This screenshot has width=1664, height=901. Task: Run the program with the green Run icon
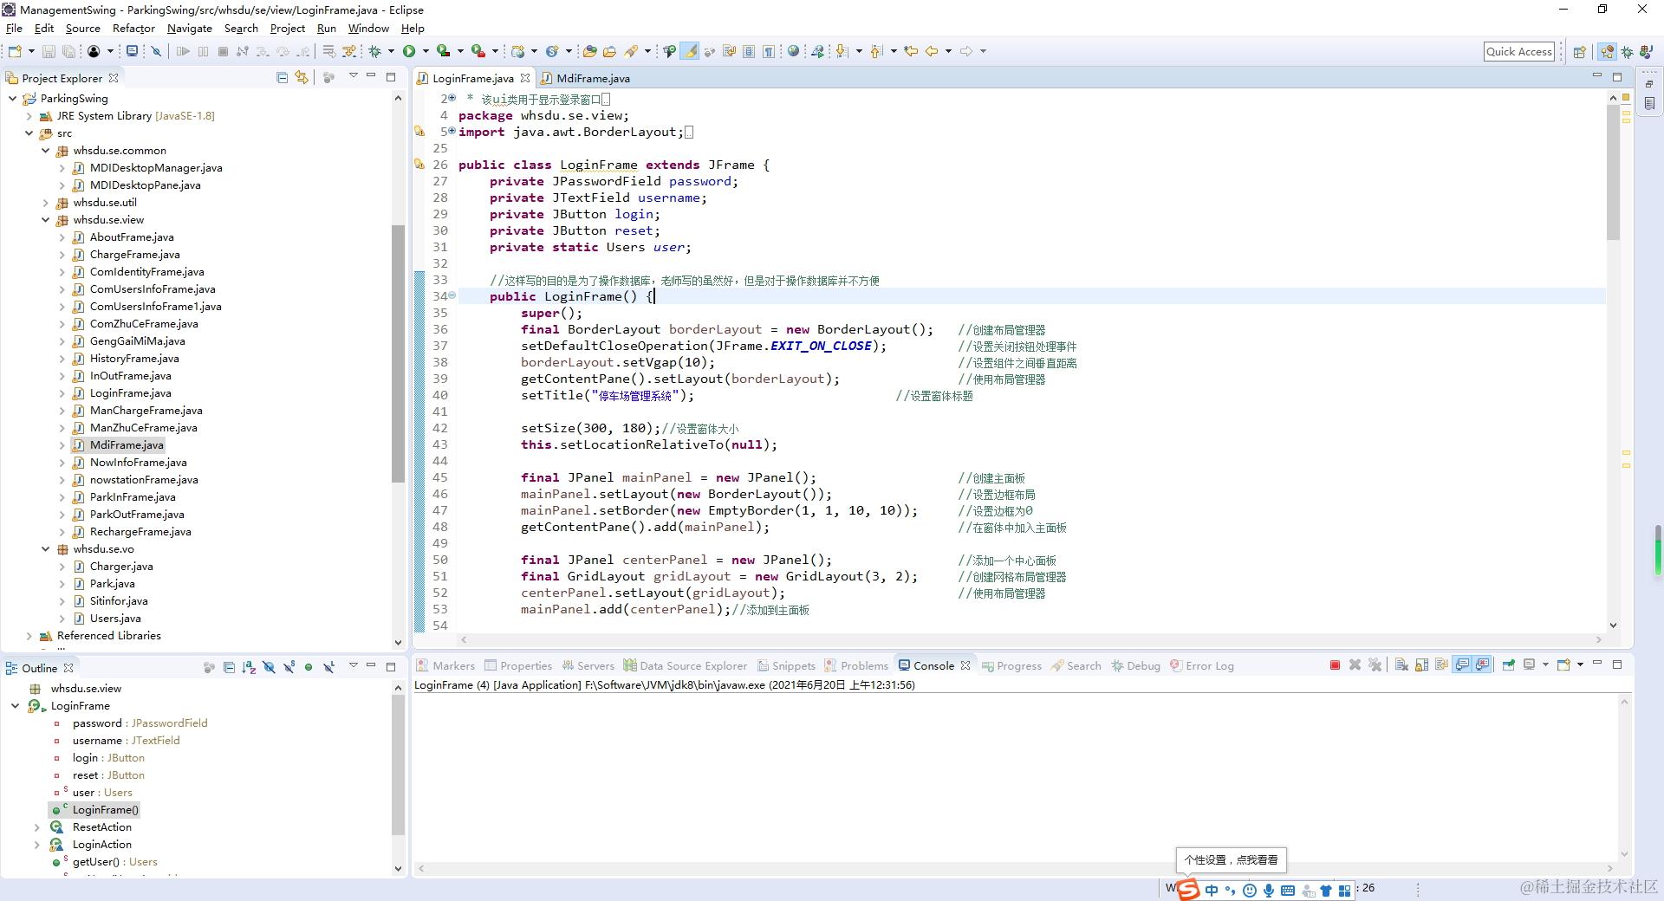coord(409,51)
